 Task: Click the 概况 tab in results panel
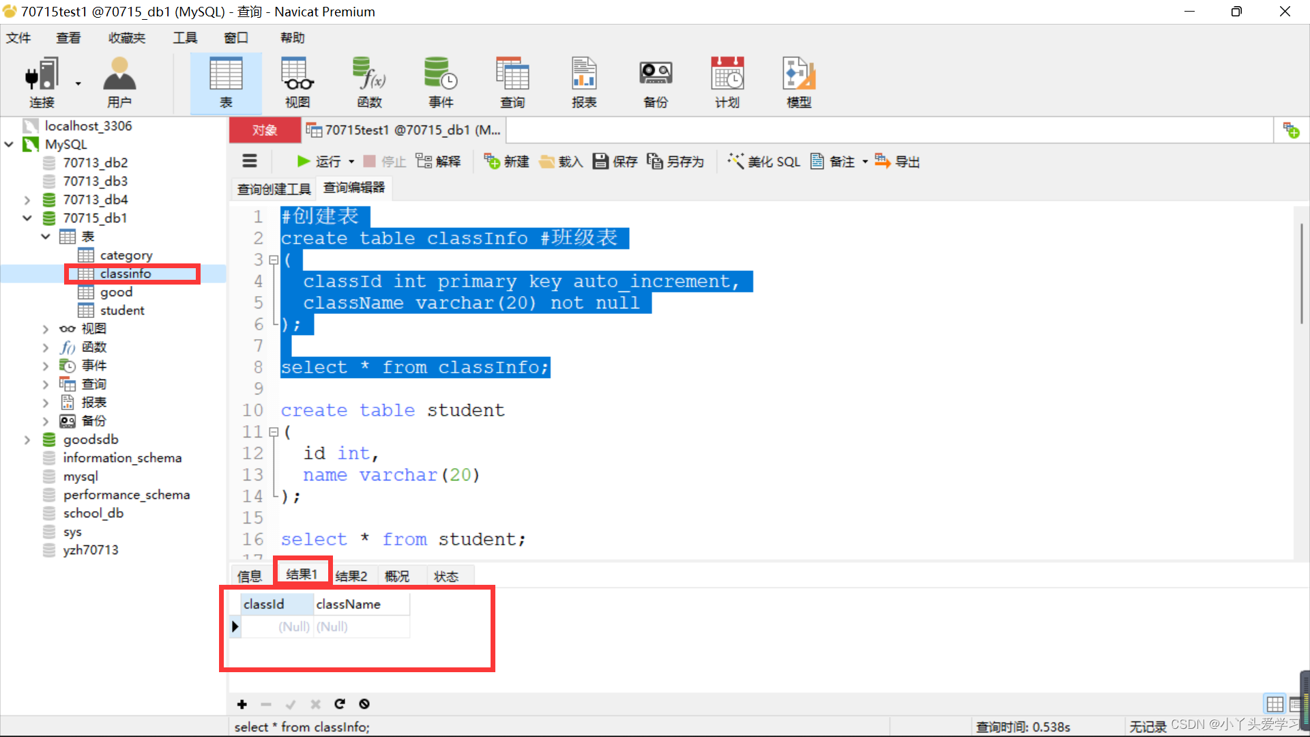pyautogui.click(x=396, y=576)
